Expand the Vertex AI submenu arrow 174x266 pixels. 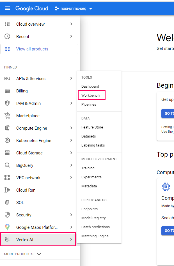(71, 239)
